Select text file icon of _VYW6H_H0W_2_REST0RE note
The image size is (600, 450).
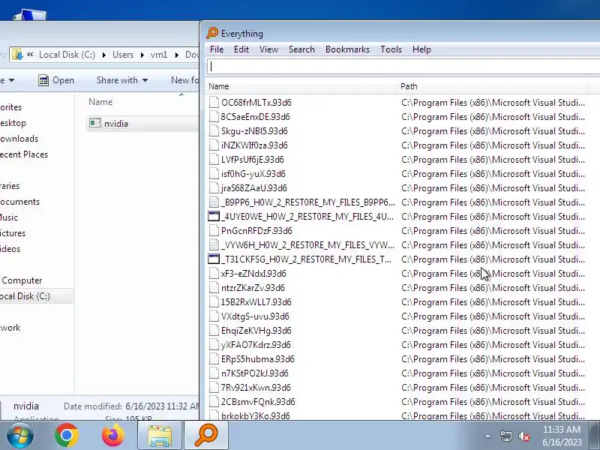tap(214, 245)
